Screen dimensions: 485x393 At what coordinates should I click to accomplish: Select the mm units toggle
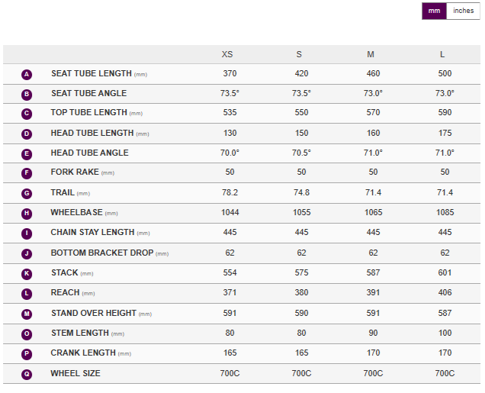pyautogui.click(x=434, y=11)
